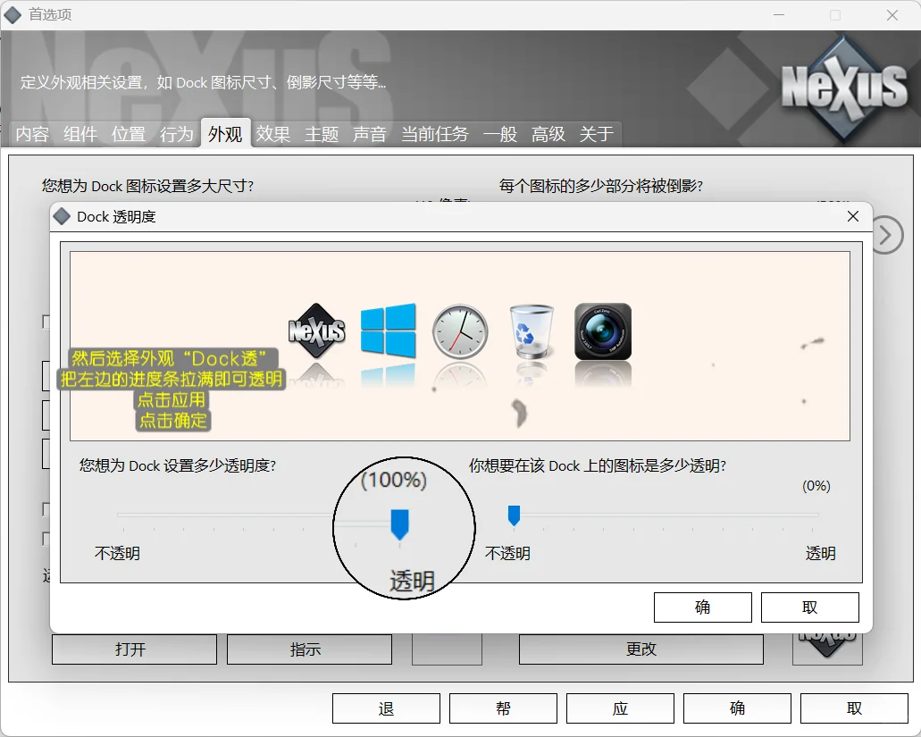Open the 效果 tab
921x737 pixels.
click(x=273, y=134)
